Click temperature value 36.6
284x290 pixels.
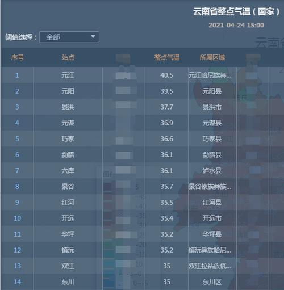coord(166,139)
